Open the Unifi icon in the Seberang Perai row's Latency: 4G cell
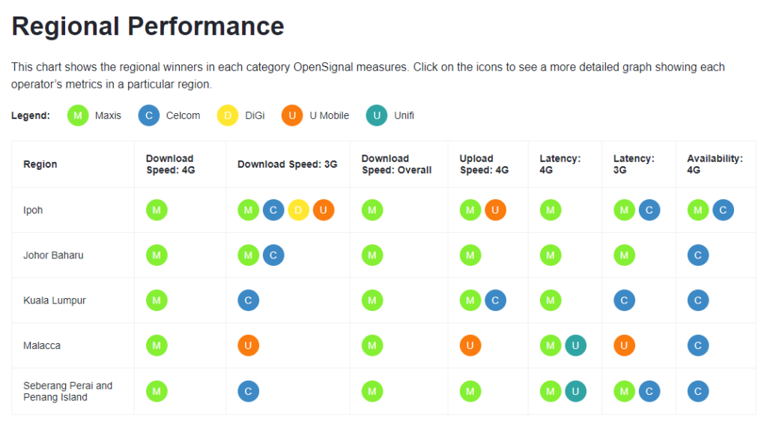This screenshot has height=445, width=767. [x=575, y=391]
